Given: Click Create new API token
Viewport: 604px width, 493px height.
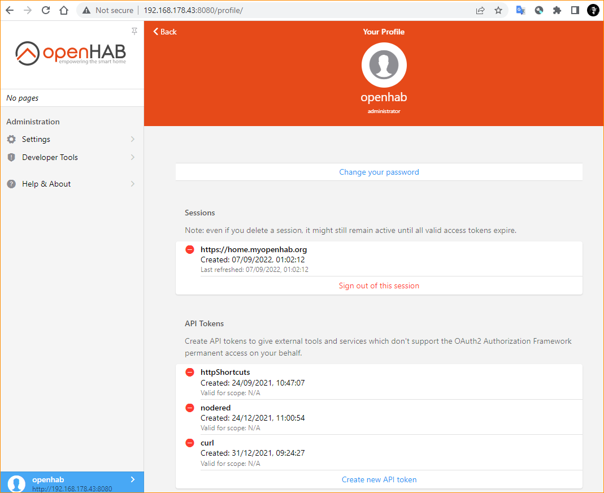Looking at the screenshot, I should (379, 479).
